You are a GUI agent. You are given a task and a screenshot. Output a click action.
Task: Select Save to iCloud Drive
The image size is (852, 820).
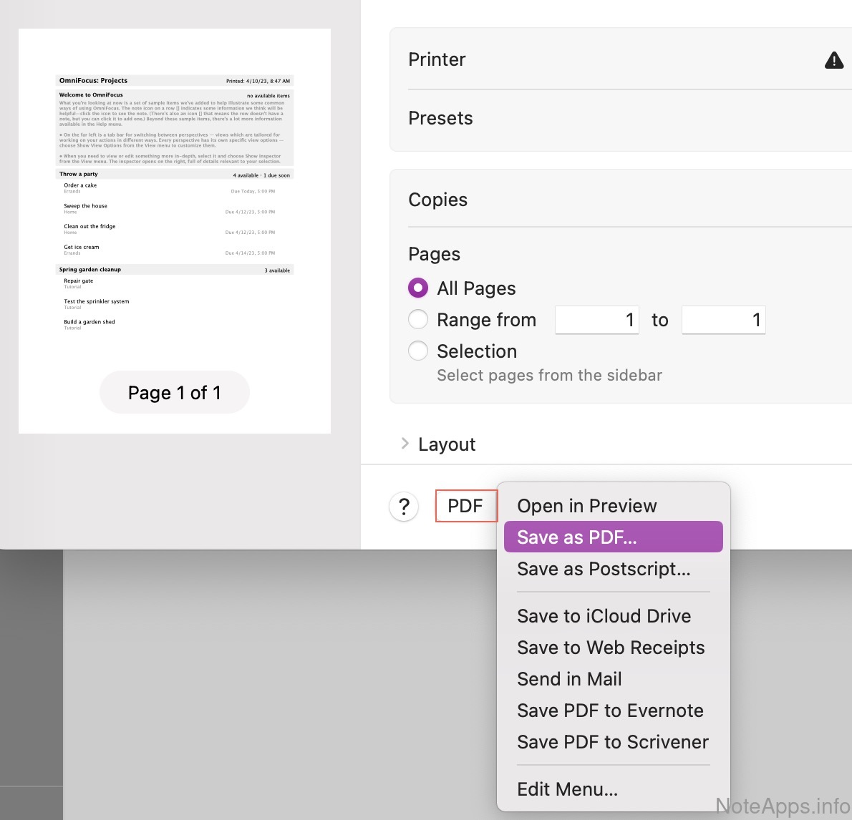point(604,616)
